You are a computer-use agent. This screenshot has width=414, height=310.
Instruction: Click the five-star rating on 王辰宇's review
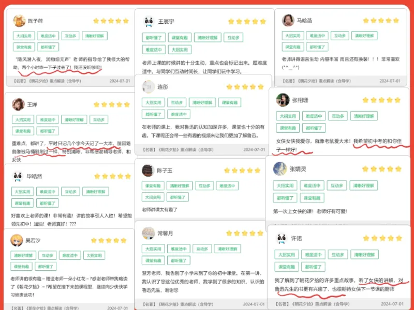point(247,21)
